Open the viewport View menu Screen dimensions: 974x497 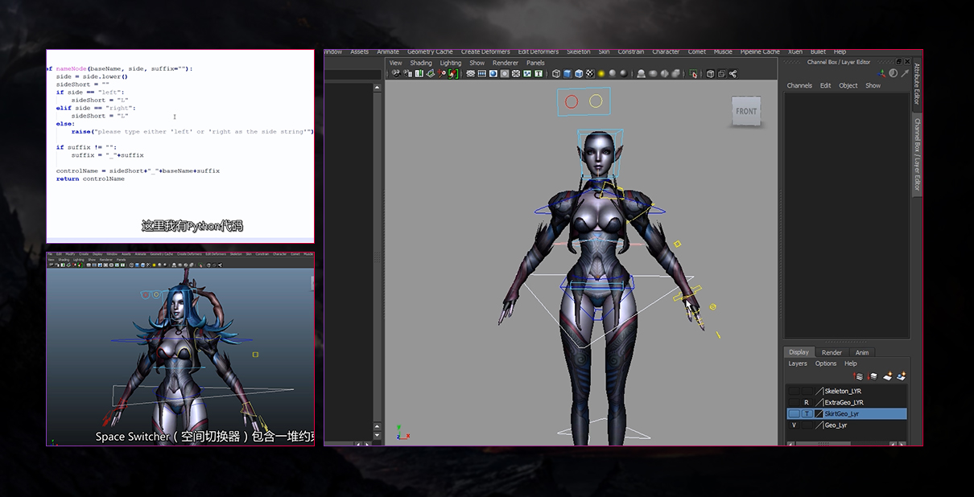point(395,63)
